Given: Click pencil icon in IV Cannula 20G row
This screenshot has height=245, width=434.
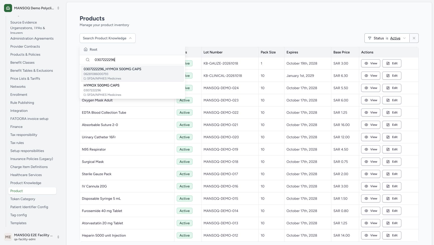Looking at the screenshot, I should point(388,186).
